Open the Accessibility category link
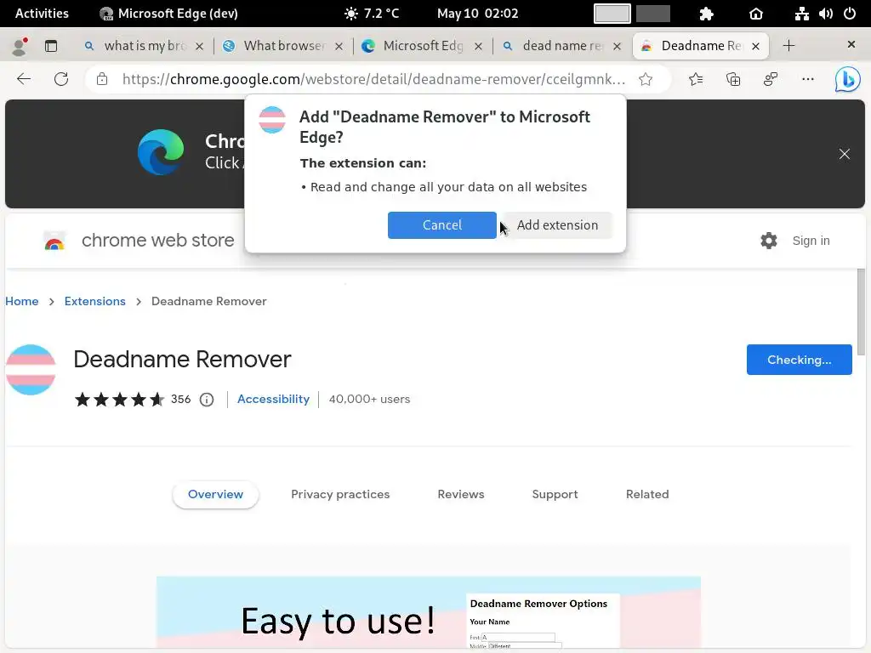The width and height of the screenshot is (871, 653). click(273, 400)
